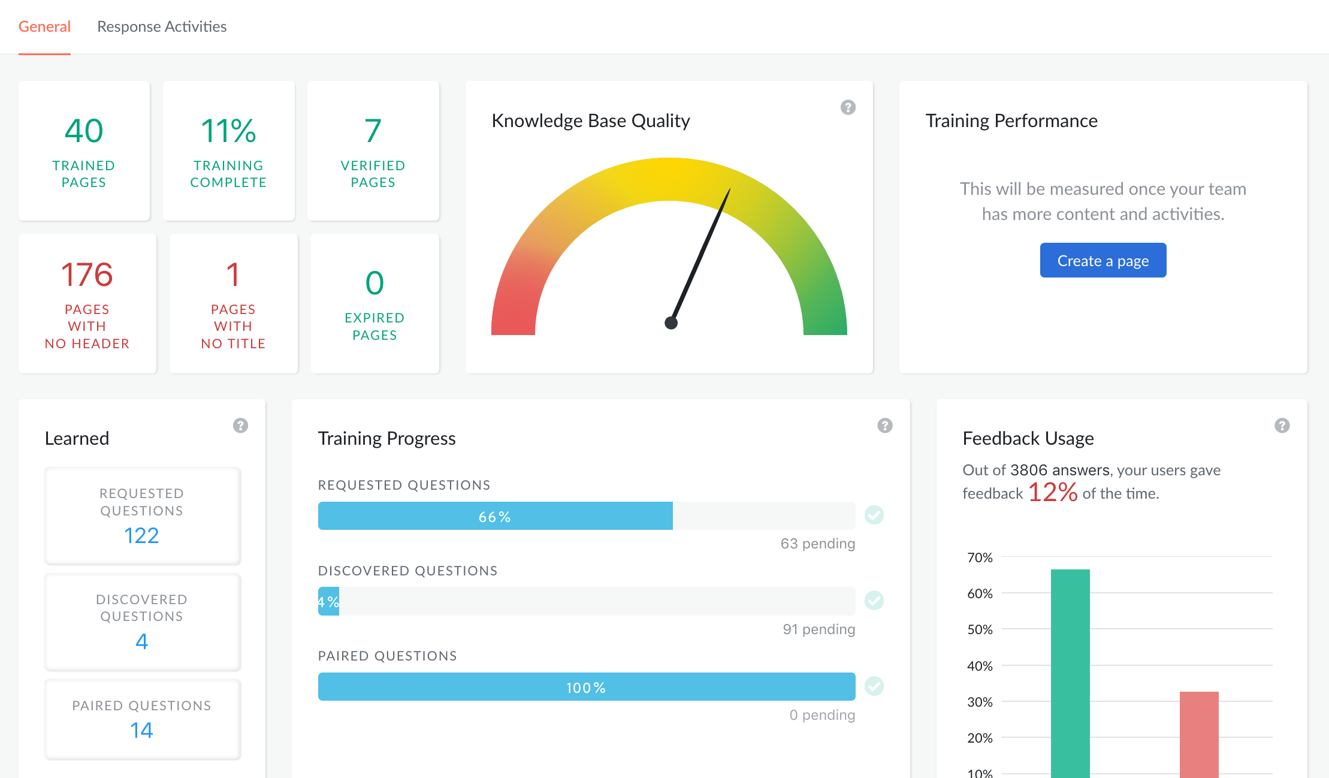Switch to the General tab
This screenshot has height=778, width=1329.
pyautogui.click(x=44, y=27)
